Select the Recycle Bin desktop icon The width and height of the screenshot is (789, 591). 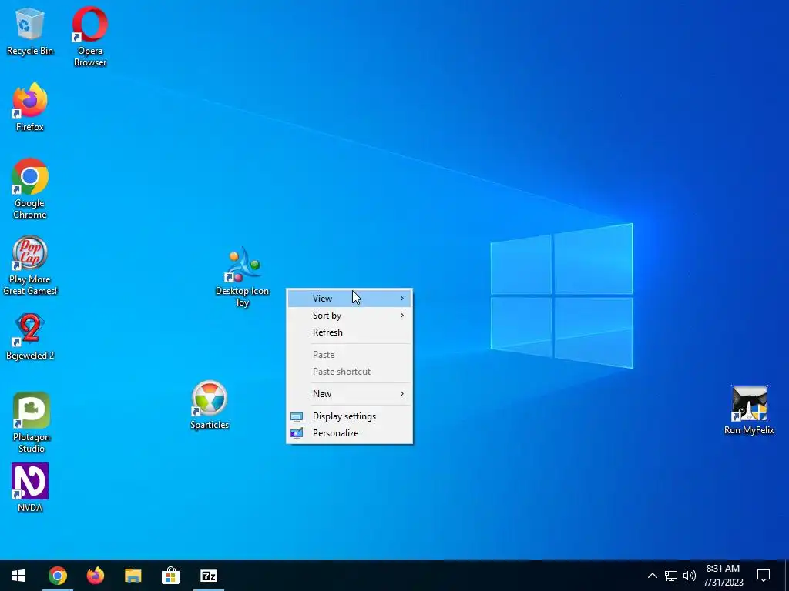30,31
